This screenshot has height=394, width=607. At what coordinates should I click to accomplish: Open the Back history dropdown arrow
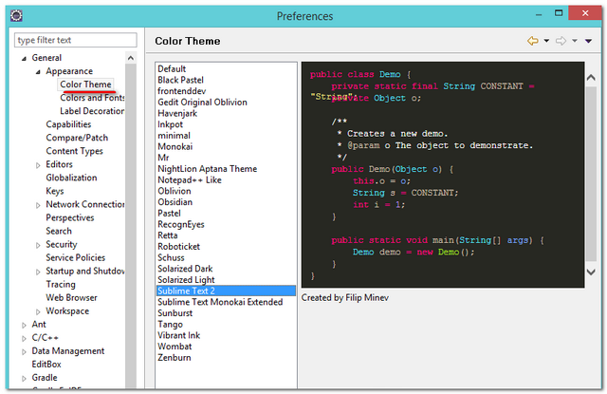click(546, 41)
